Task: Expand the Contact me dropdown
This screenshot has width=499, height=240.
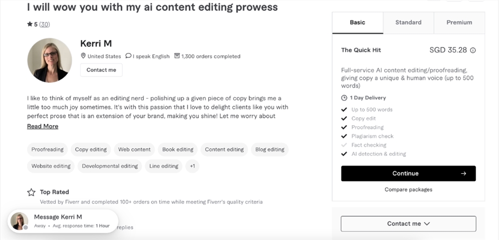Action: pos(408,224)
